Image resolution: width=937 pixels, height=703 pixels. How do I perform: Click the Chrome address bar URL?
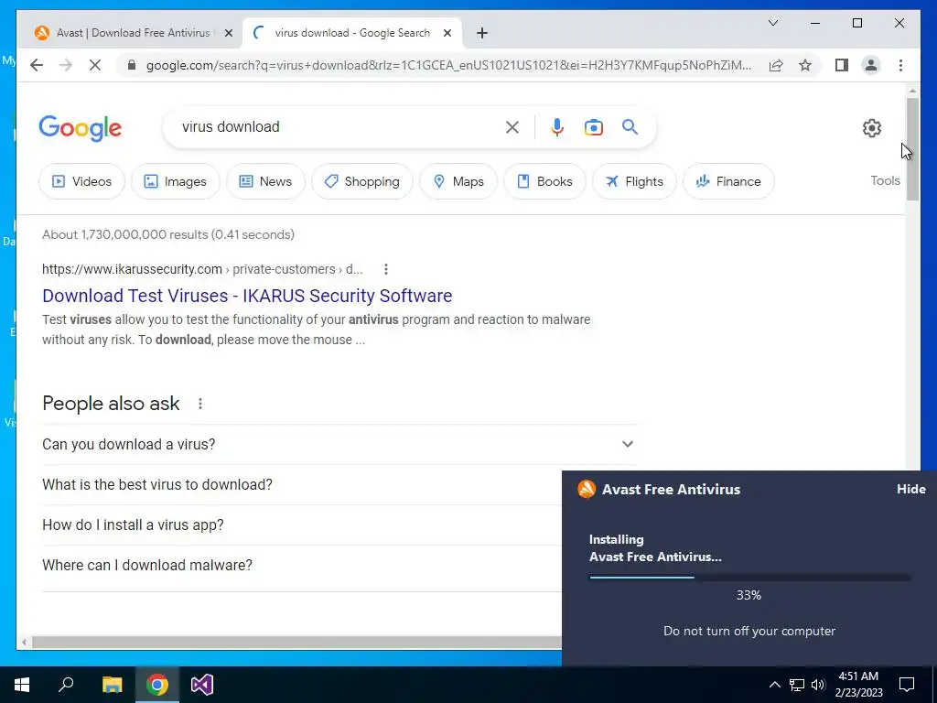448,65
